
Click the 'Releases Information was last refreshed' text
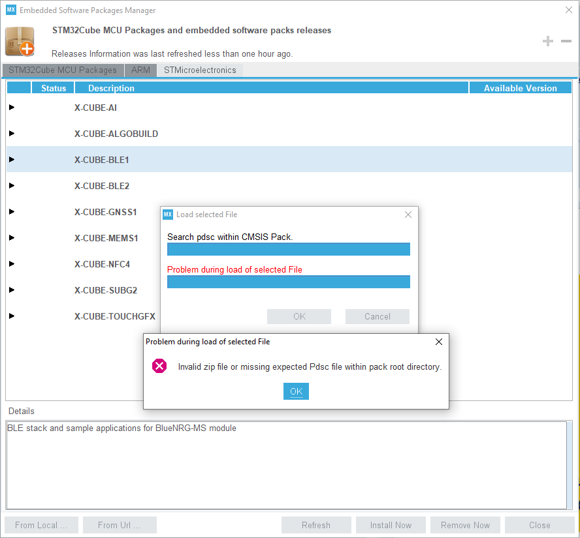pyautogui.click(x=172, y=54)
